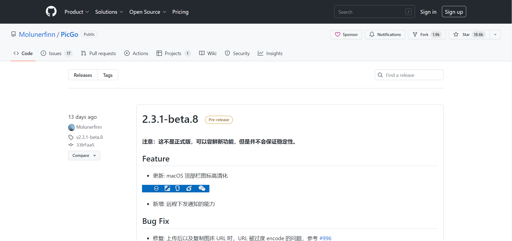512x241 pixels.
Task: Click the 18.6k star count
Action: (x=478, y=35)
